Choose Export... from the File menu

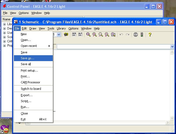click(x=33, y=95)
